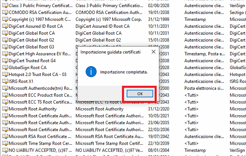
Task: Click 'DigiCert Global Root G2' first column
Action: [x=31, y=40]
